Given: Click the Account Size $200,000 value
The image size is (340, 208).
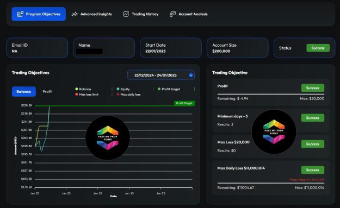Looking at the screenshot, I should [x=221, y=51].
